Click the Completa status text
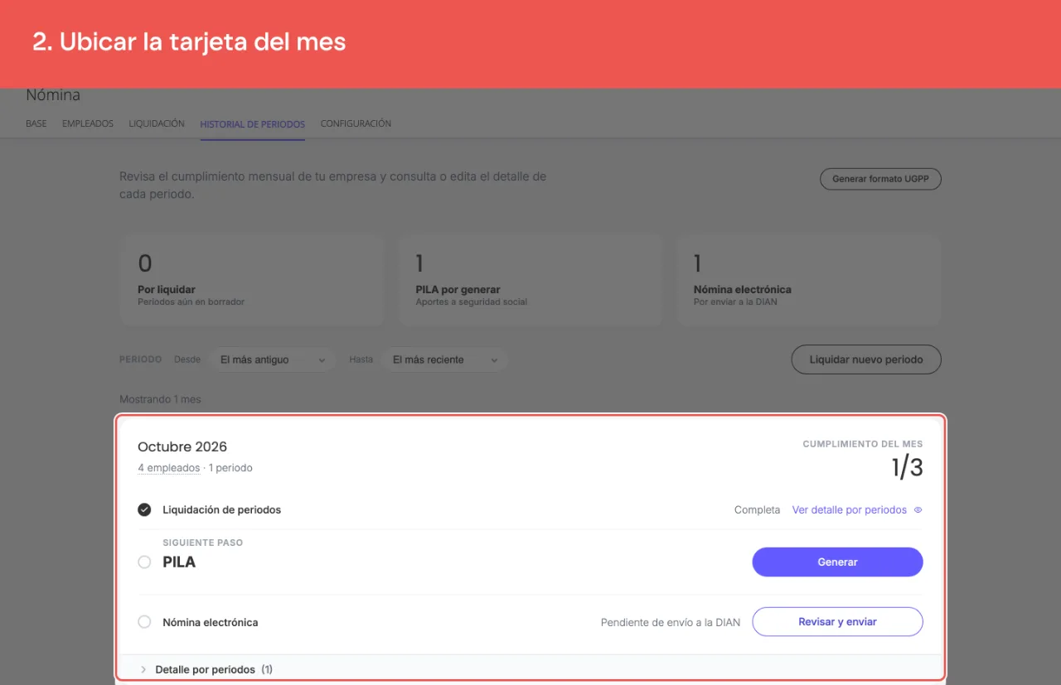 click(x=757, y=510)
